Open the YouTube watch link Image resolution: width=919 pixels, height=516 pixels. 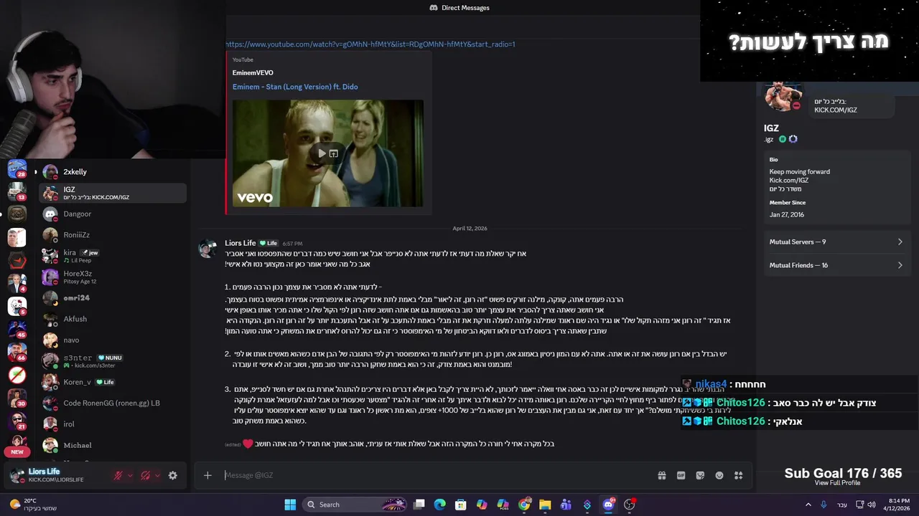coord(370,44)
